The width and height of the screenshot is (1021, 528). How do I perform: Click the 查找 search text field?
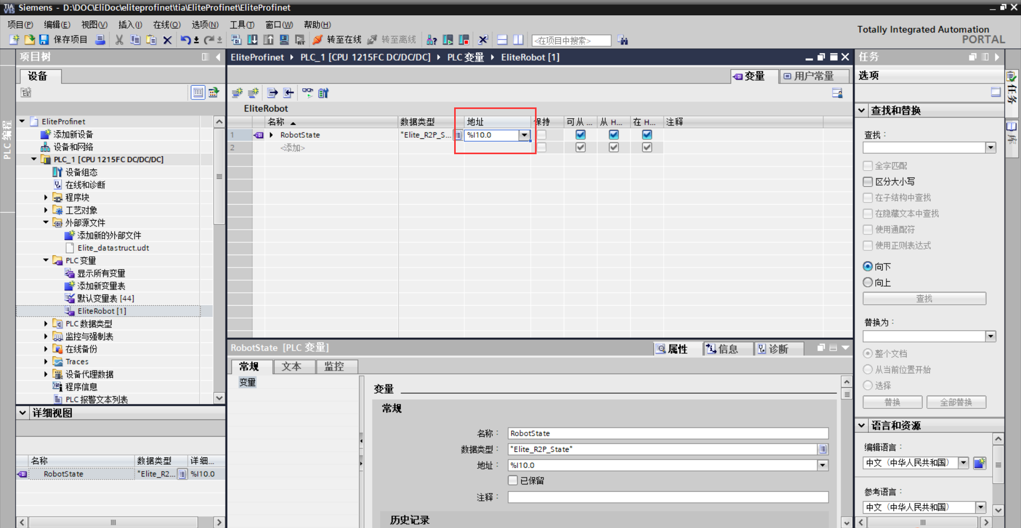(924, 148)
